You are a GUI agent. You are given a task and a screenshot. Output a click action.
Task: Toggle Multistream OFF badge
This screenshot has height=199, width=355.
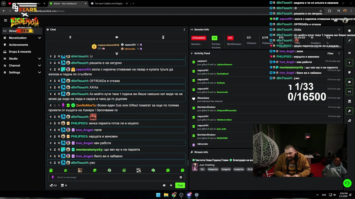[230, 38]
